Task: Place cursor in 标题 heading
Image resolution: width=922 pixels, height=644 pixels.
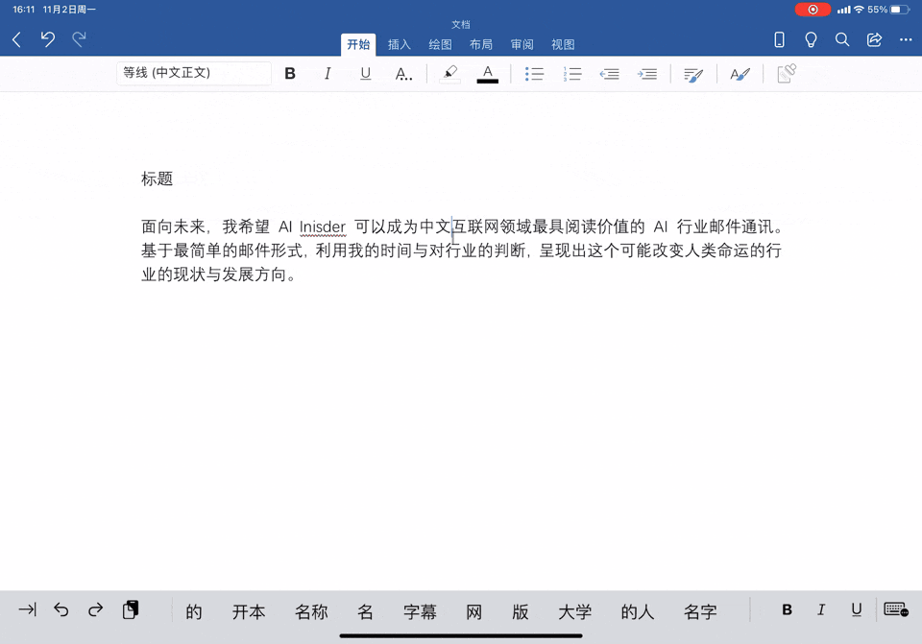Action: click(x=157, y=179)
